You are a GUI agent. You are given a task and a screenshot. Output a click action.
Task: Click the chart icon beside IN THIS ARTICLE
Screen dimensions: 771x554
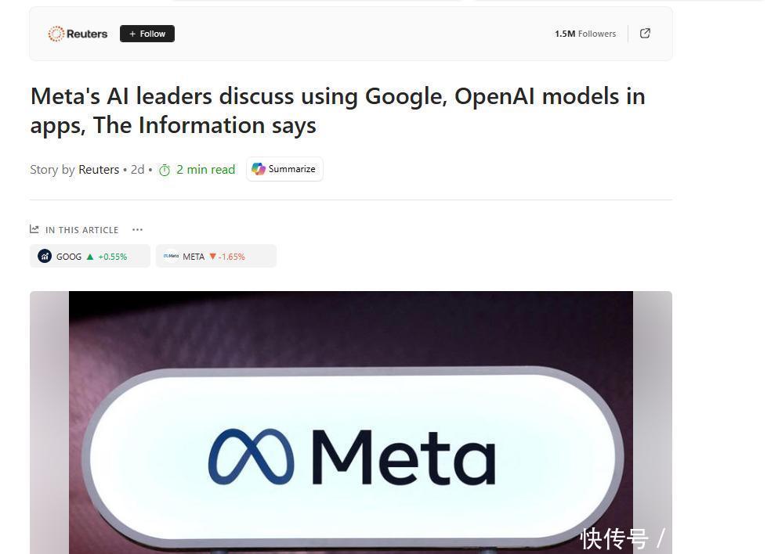[34, 229]
